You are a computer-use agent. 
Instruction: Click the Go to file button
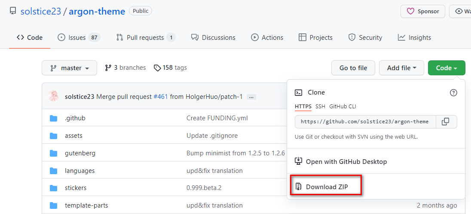tap(353, 68)
